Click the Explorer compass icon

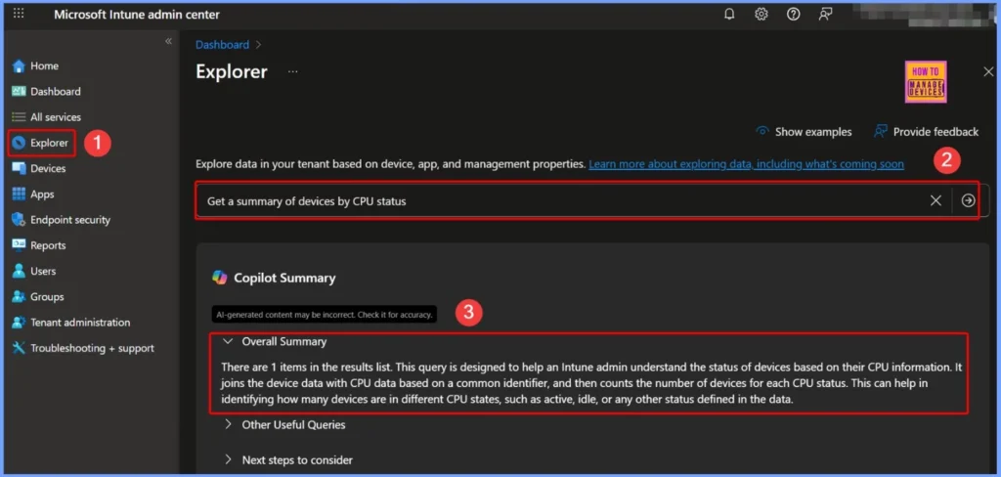click(x=20, y=143)
